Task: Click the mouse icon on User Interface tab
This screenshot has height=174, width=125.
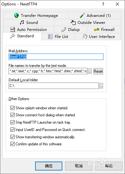Action: (x=85, y=36)
